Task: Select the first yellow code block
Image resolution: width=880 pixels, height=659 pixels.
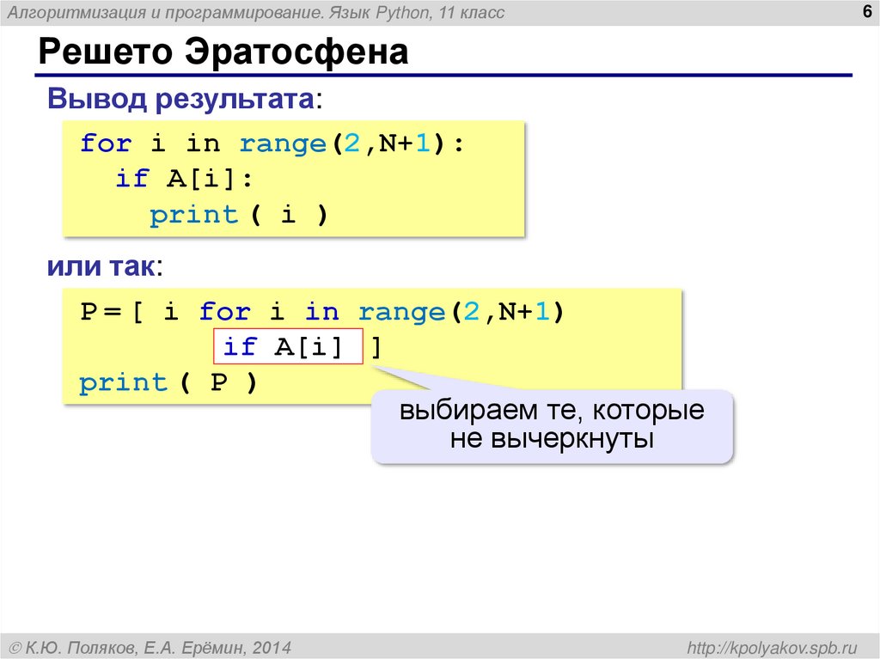Action: coord(292,178)
